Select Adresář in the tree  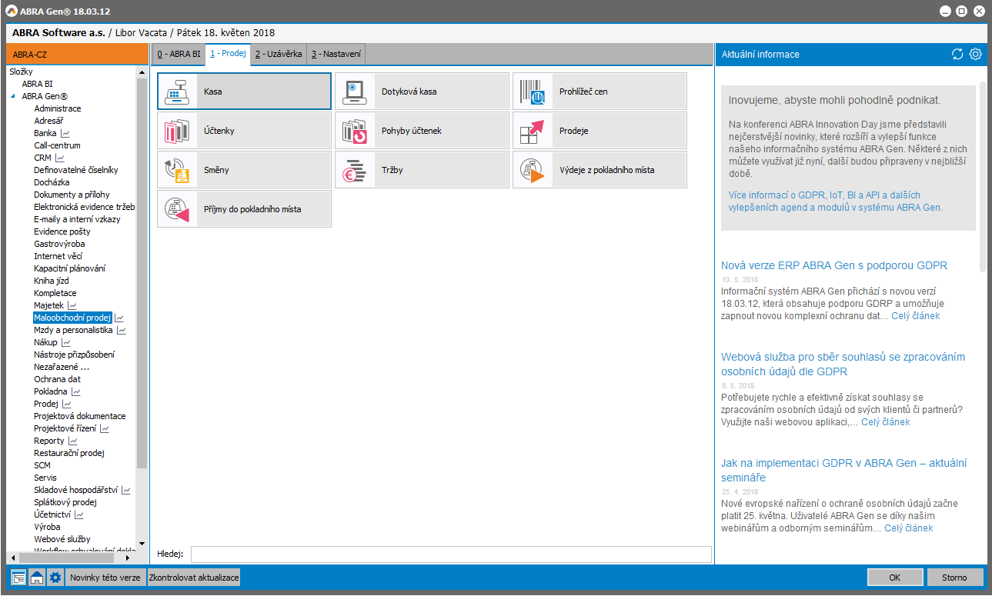coord(48,121)
